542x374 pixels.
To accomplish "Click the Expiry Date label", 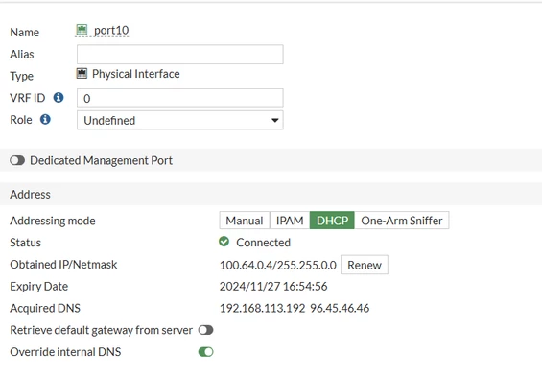I will tap(39, 286).
